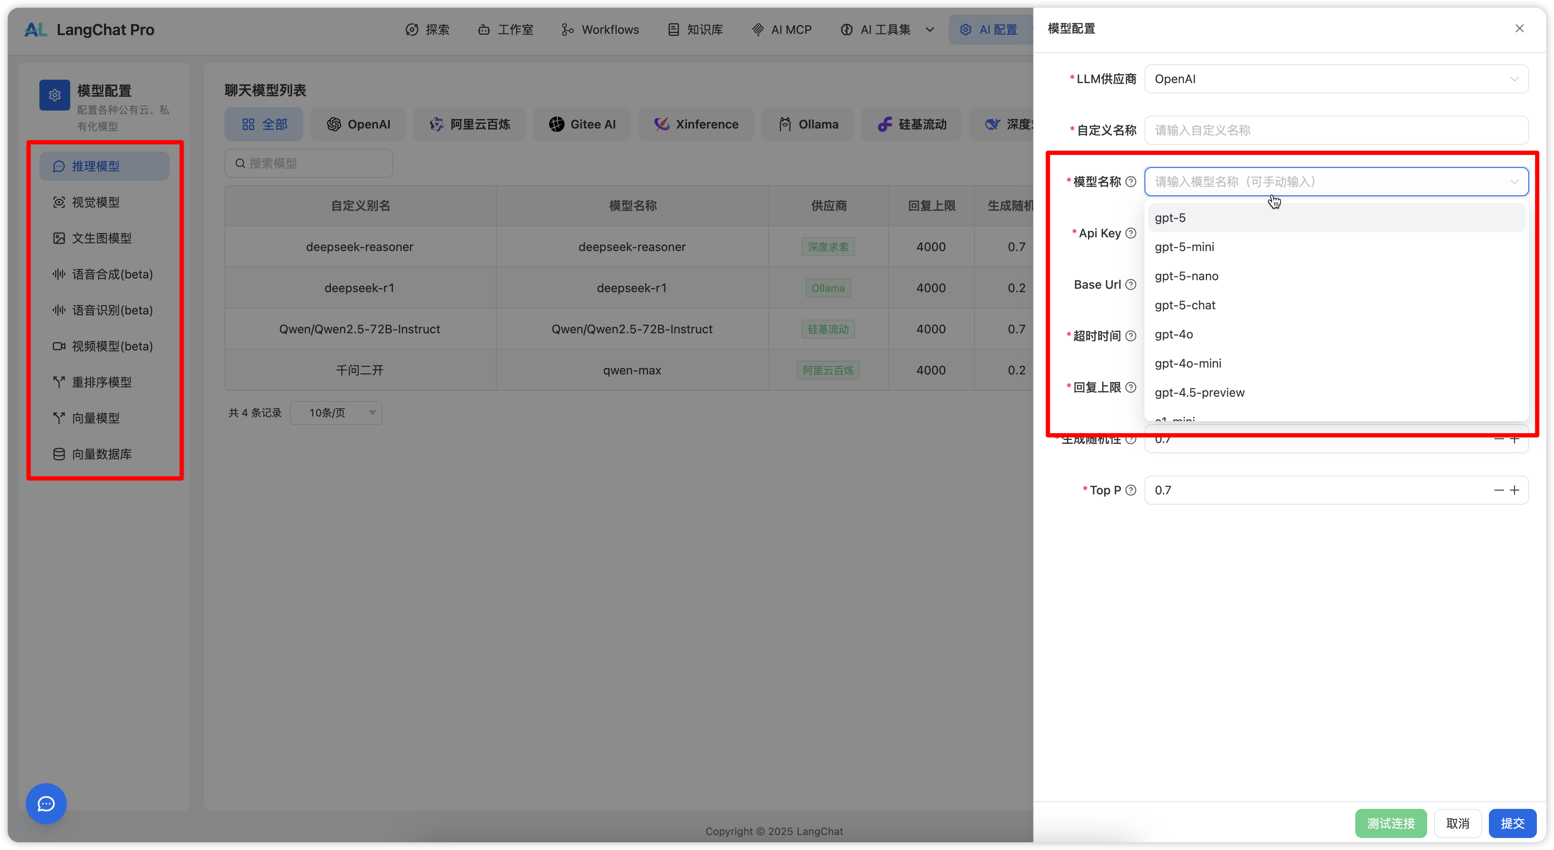Click the 自定义名称 input field
Screen dimensions: 1554x850
(x=1336, y=130)
